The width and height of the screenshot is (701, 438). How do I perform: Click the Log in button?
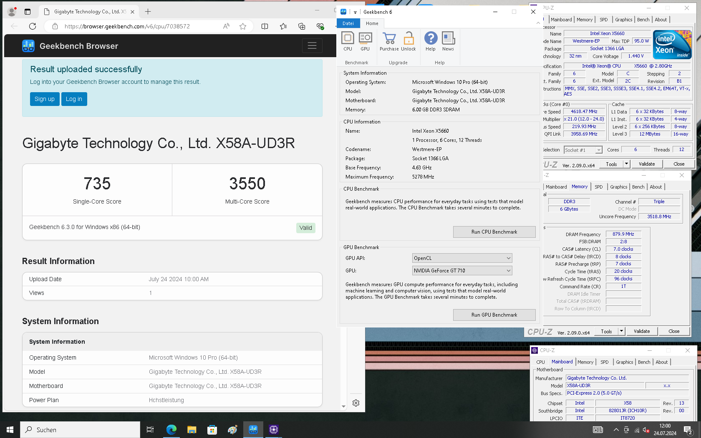point(74,99)
